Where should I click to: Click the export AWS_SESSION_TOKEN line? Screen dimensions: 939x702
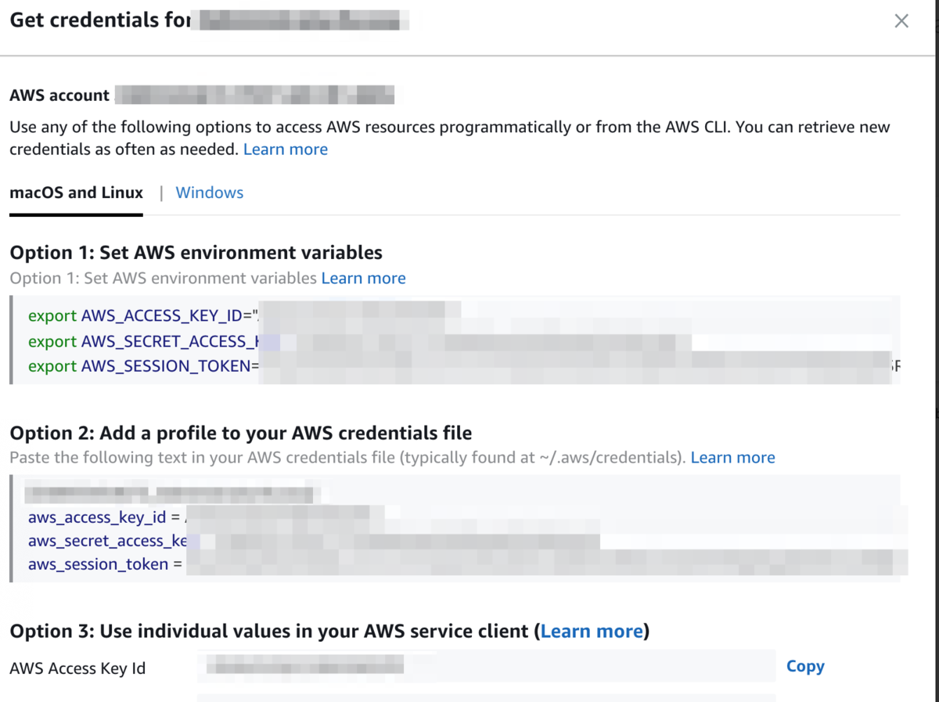[x=464, y=366]
